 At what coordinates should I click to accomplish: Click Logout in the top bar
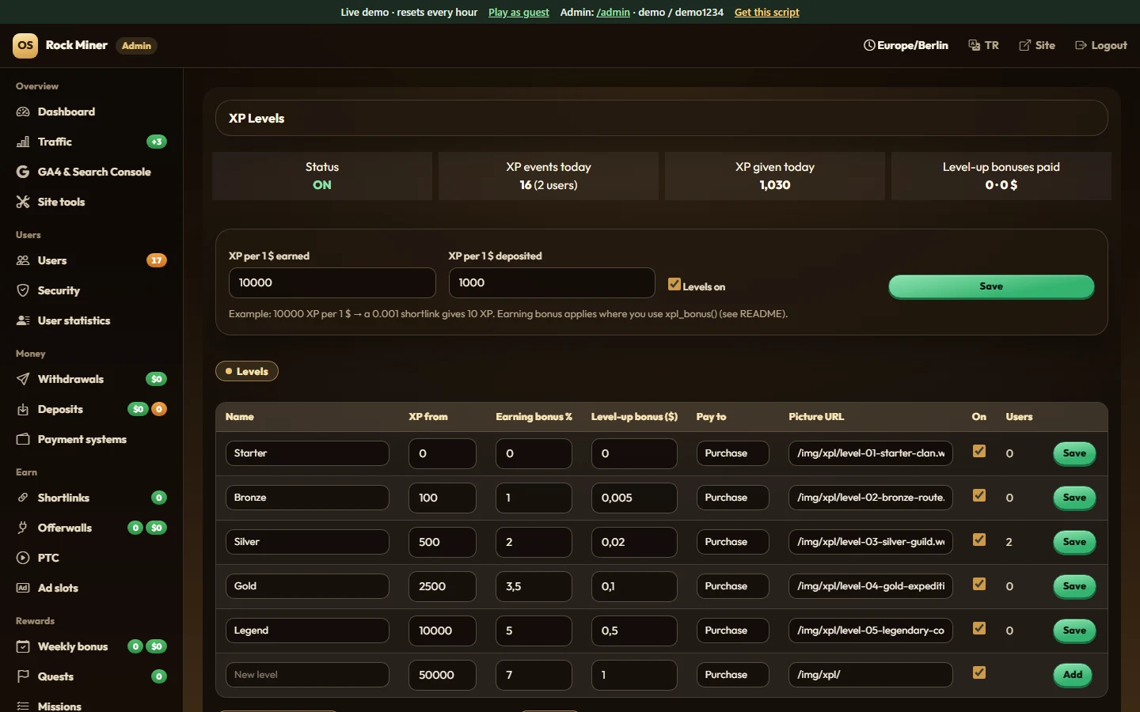point(1101,45)
